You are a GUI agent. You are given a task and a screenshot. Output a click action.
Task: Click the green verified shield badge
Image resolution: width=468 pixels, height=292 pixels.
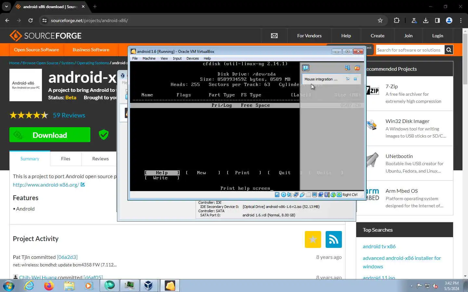[x=104, y=134]
